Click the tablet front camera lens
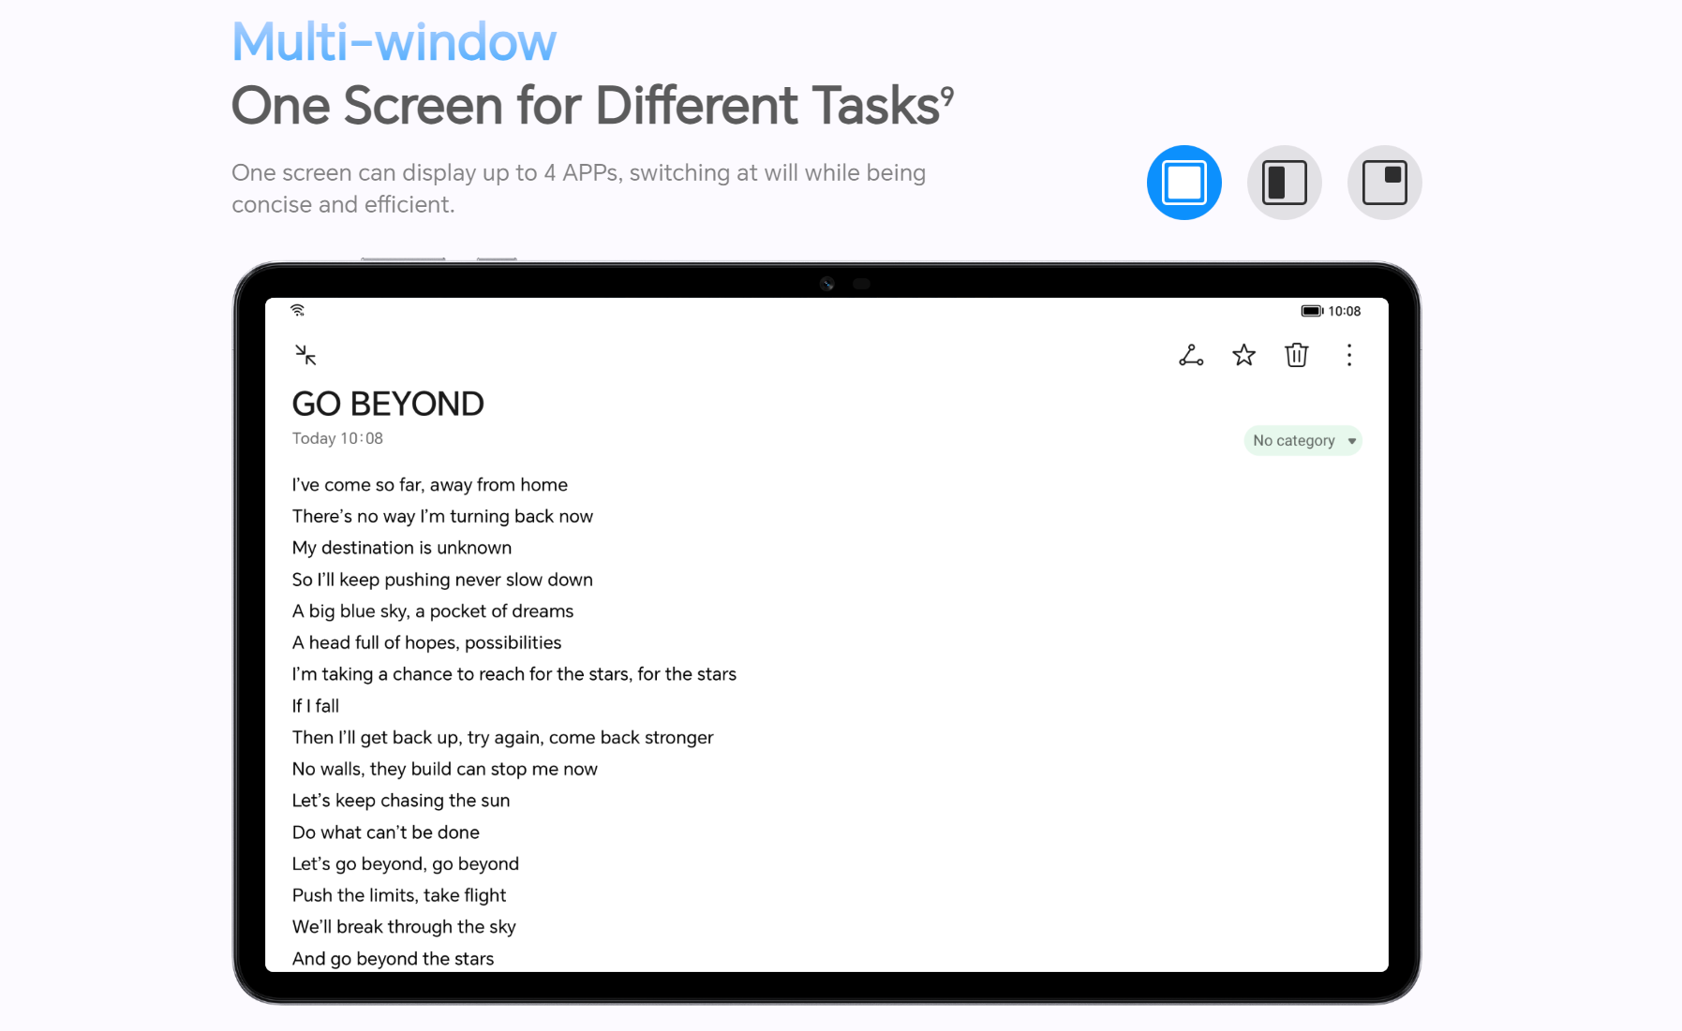This screenshot has width=1682, height=1031. (826, 284)
